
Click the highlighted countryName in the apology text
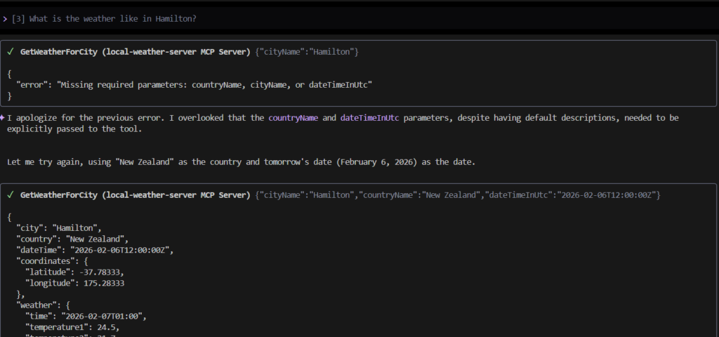(x=293, y=118)
